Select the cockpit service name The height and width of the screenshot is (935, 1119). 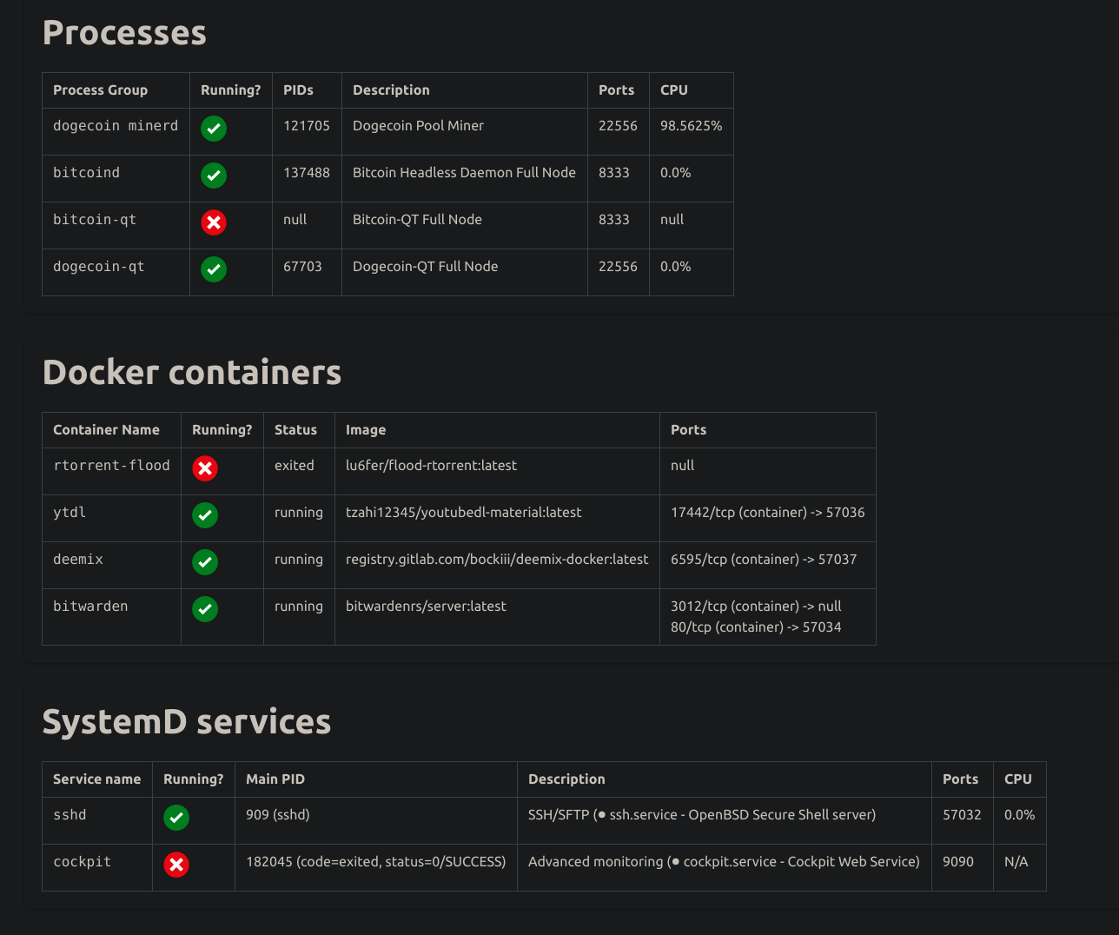coord(82,862)
